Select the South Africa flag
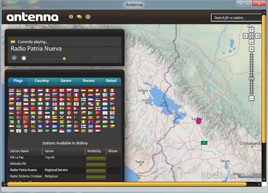 47,108
